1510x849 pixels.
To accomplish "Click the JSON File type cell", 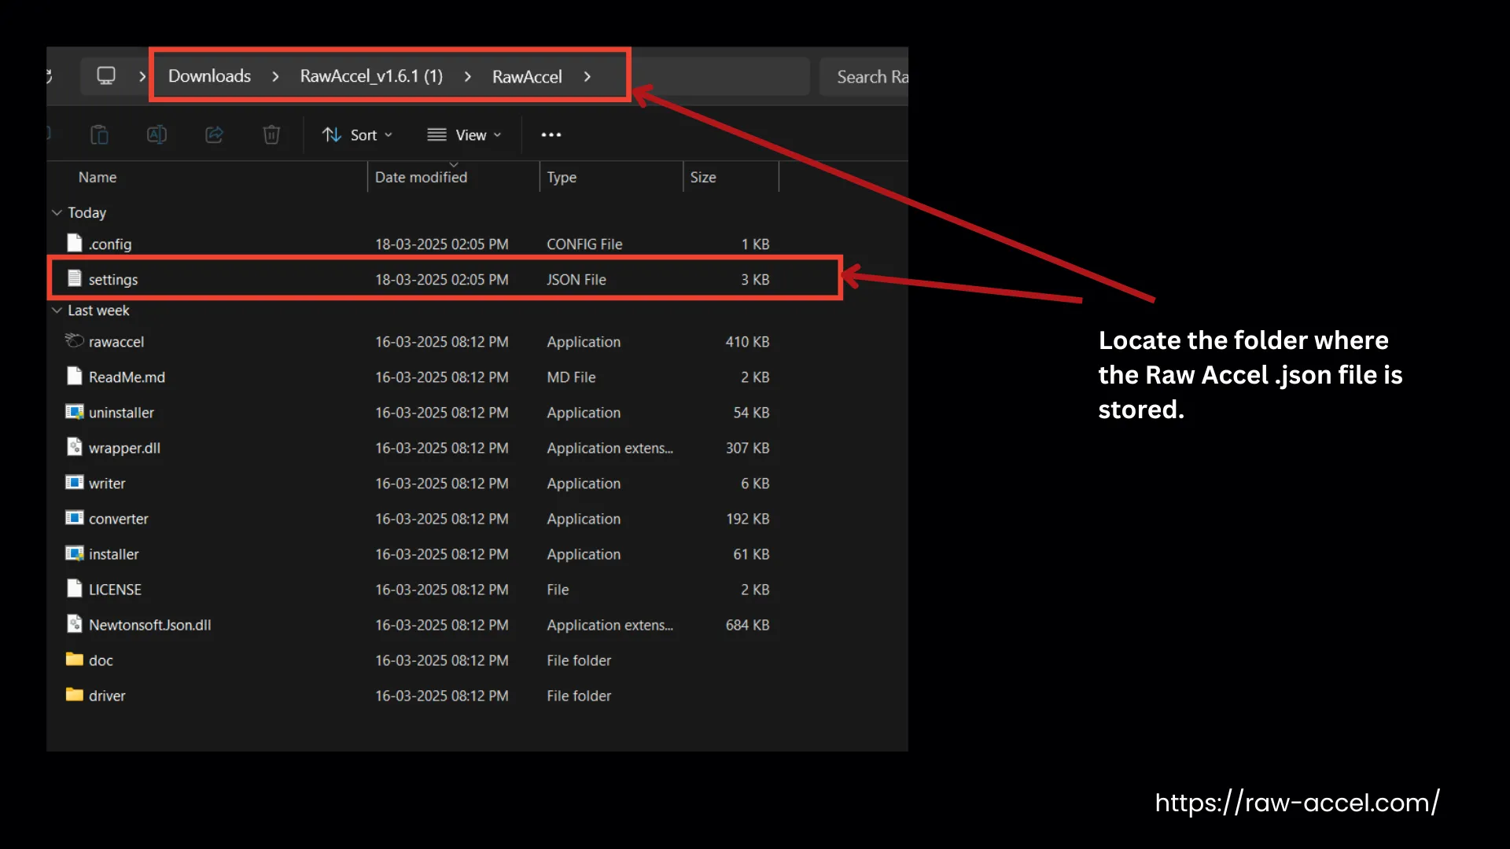I will coord(576,280).
